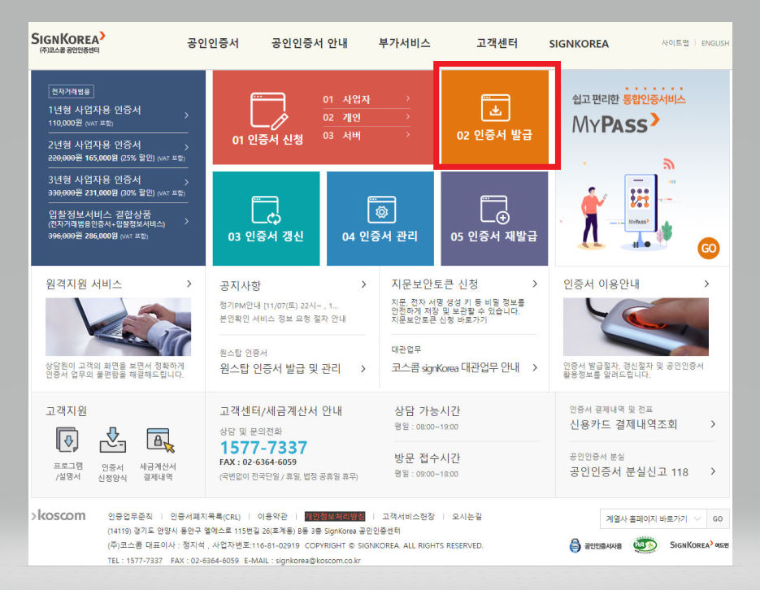Open 세금계산서 결제내역 lock icon

(x=160, y=440)
